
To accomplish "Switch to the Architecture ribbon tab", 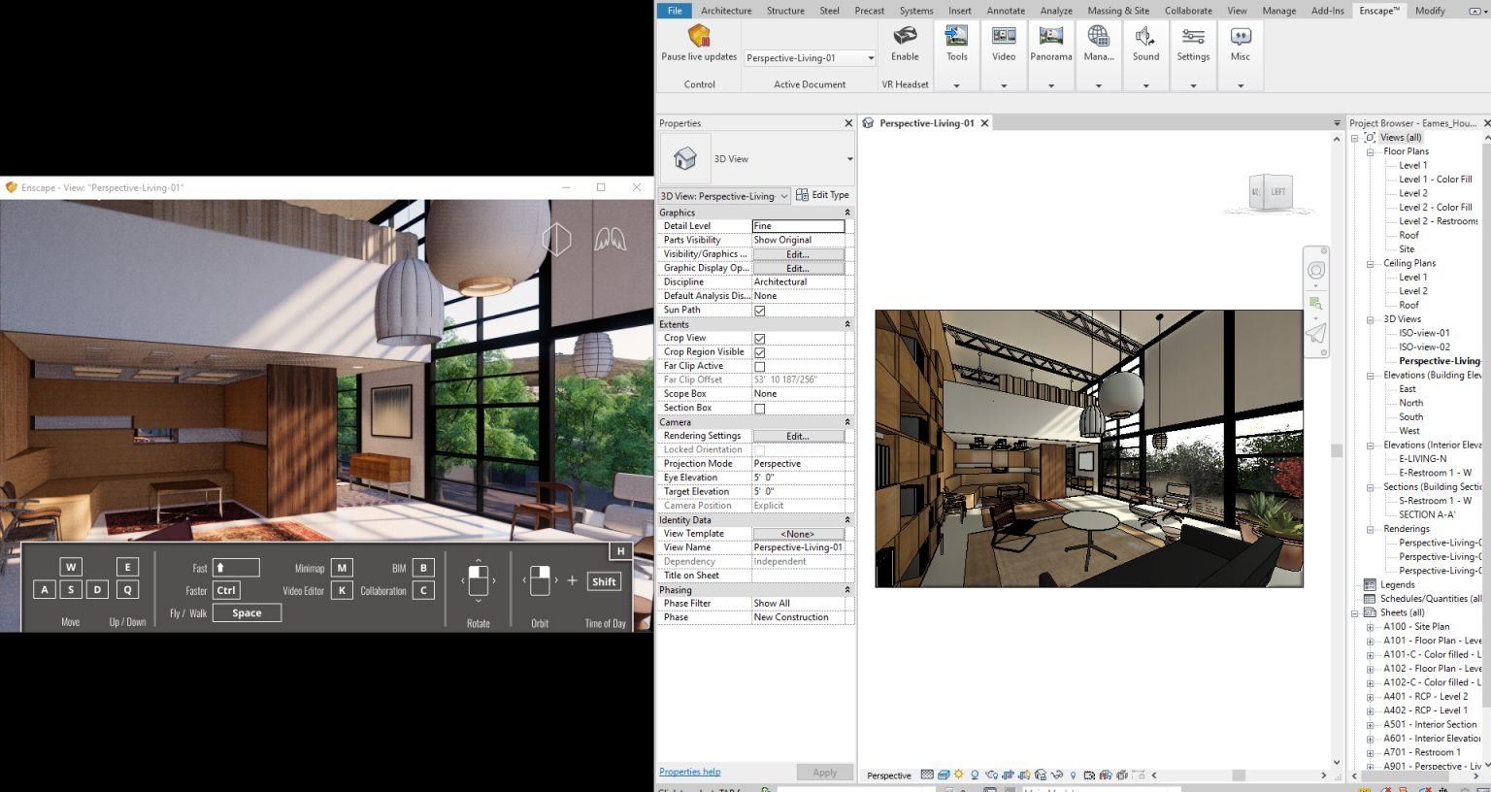I will [726, 11].
